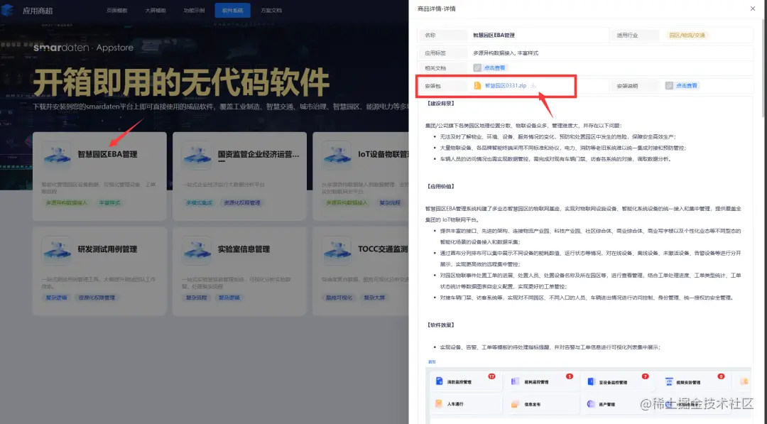Click the smardaten Appstore logo

tap(83, 48)
